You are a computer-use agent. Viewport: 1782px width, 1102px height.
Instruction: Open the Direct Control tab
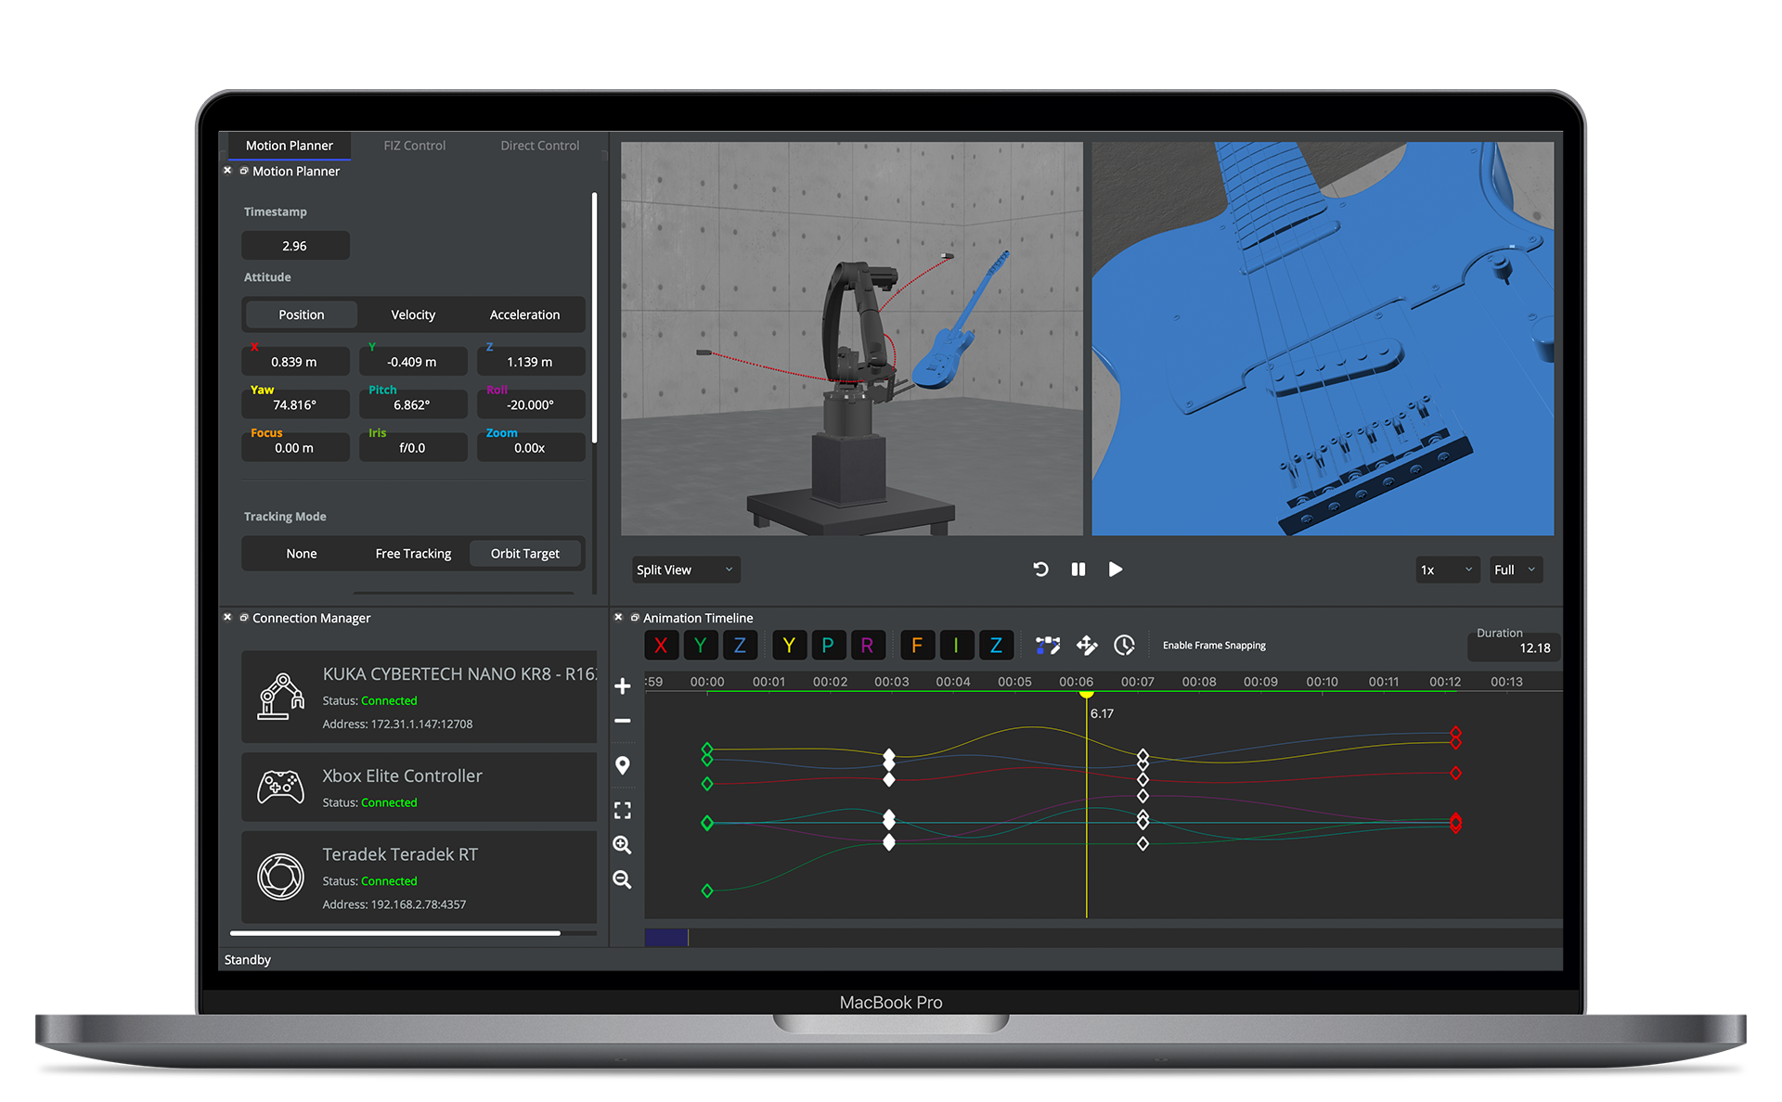point(539,145)
